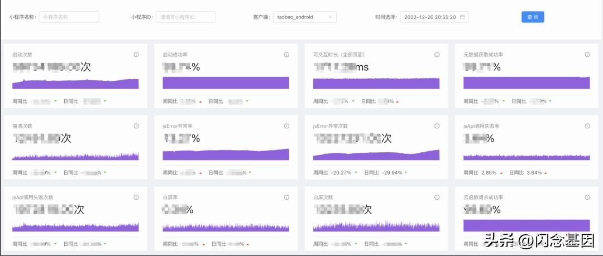Viewport: 603px width, 256px height.
Task: Click the jsApi调用失败次数 card title
Action: [x=33, y=197]
